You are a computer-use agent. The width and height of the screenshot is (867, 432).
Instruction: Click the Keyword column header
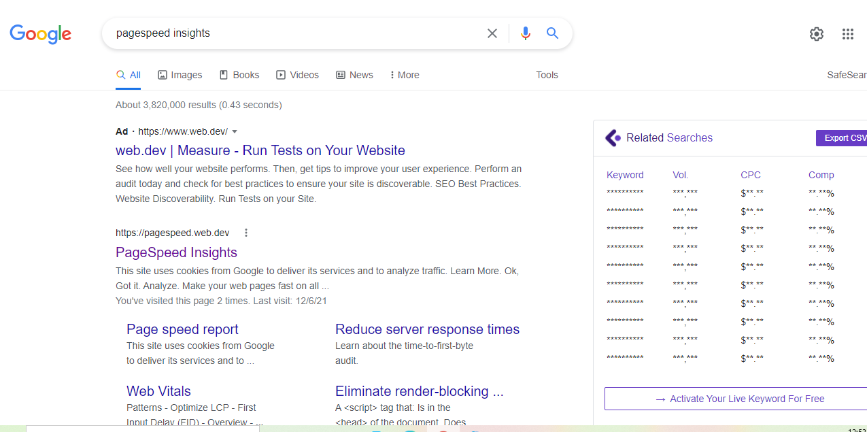[x=625, y=175]
